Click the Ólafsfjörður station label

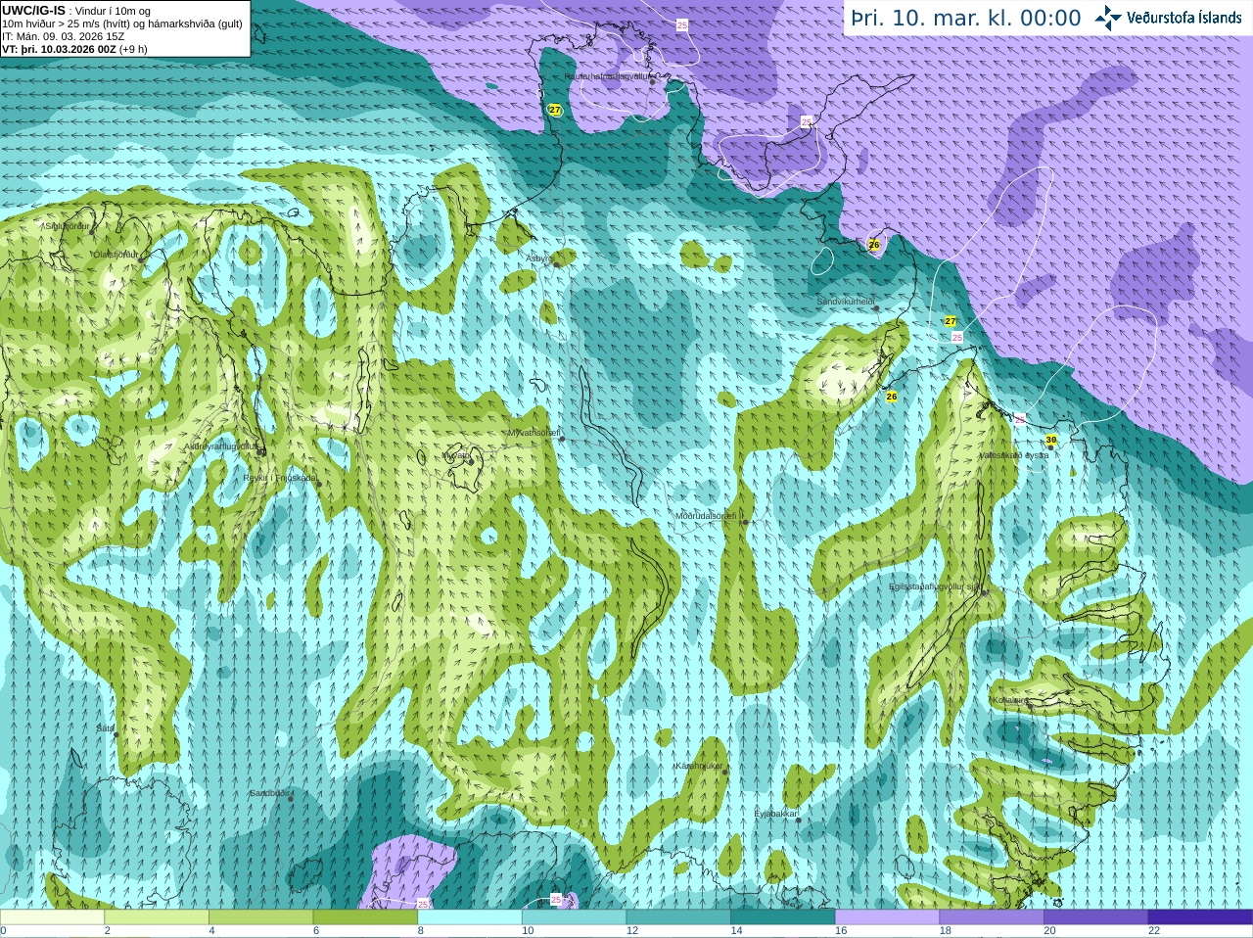116,254
